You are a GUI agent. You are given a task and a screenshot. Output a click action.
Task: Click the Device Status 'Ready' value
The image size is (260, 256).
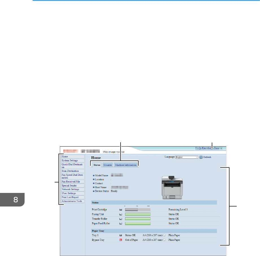pos(114,191)
